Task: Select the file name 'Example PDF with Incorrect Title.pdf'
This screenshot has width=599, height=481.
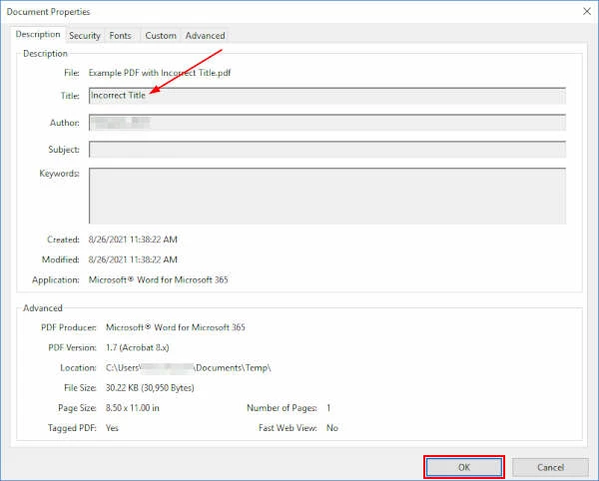Action: point(160,73)
